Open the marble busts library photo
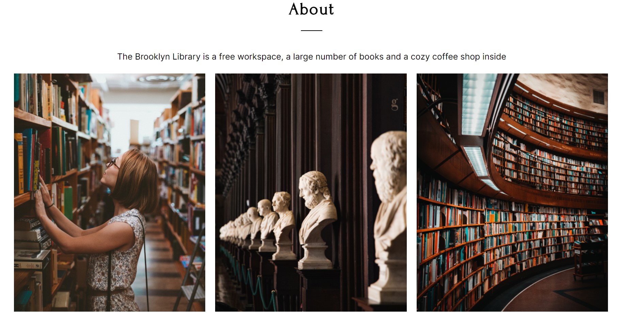Image resolution: width=626 pixels, height=313 pixels. coord(311,193)
